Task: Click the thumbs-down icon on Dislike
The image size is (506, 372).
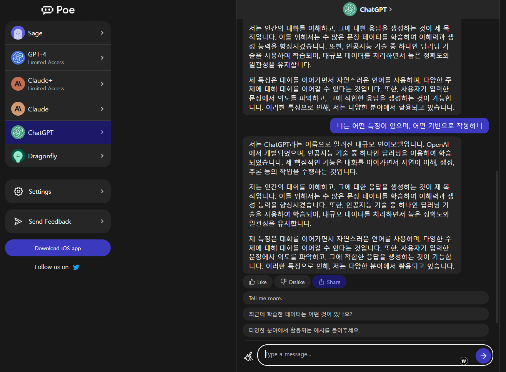Action: [x=283, y=282]
